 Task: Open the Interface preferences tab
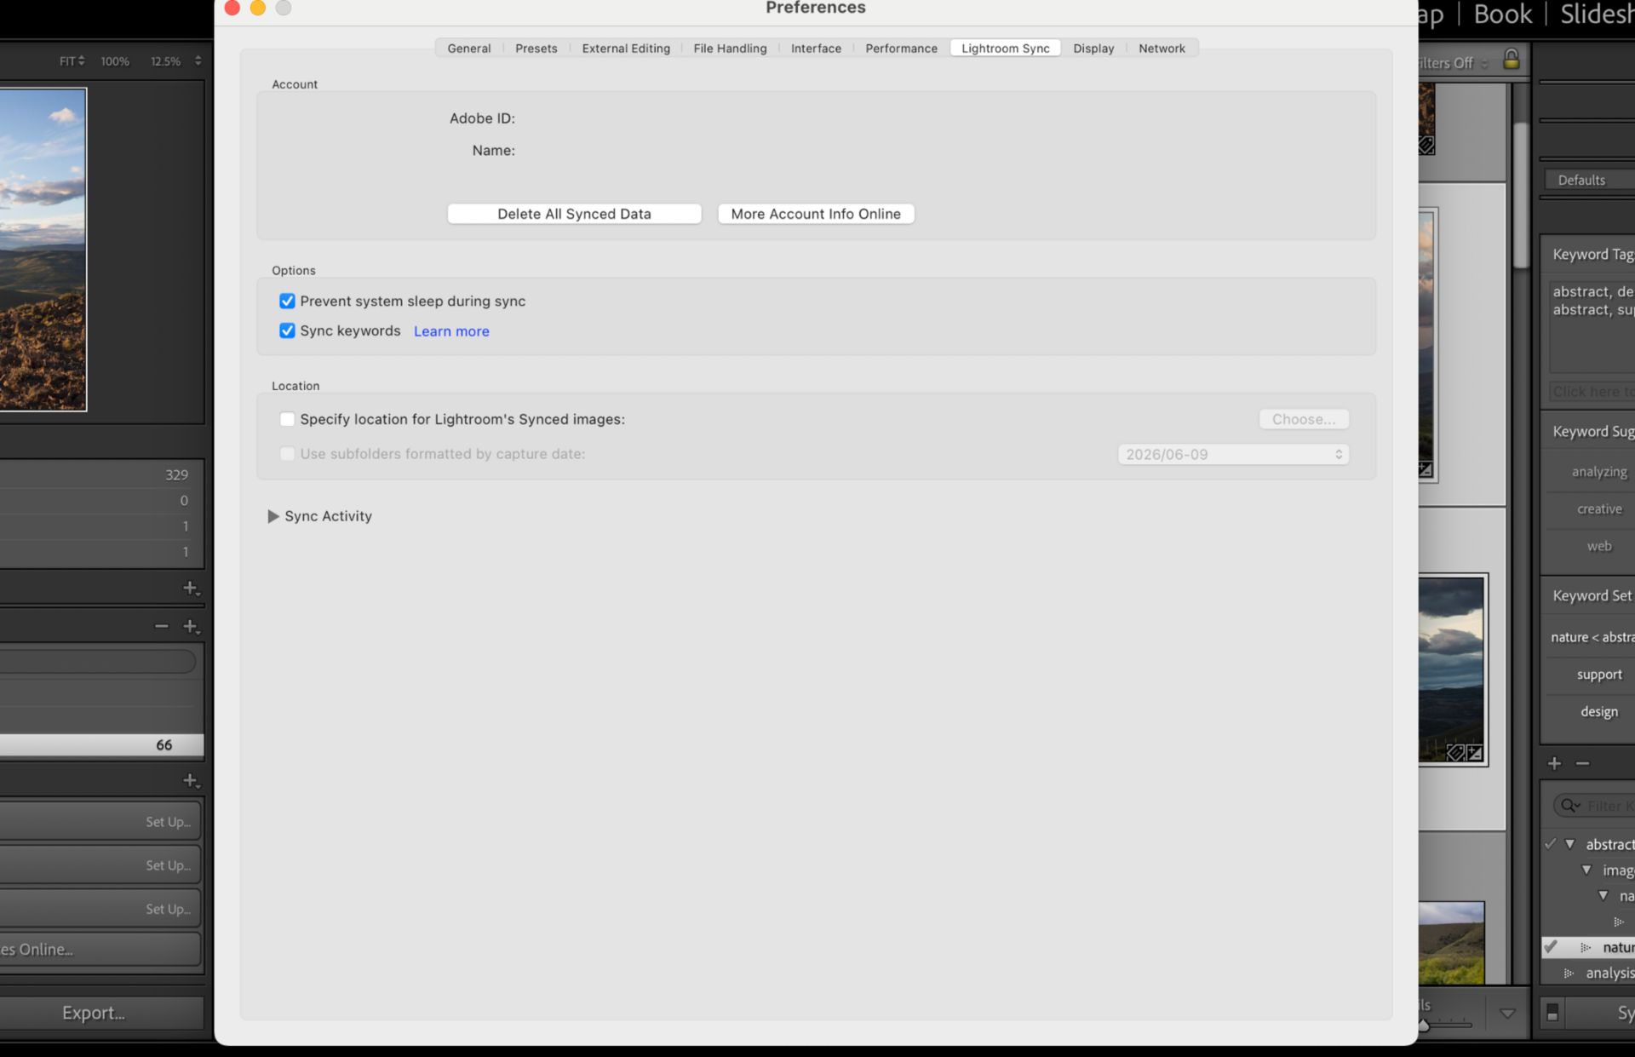816,49
